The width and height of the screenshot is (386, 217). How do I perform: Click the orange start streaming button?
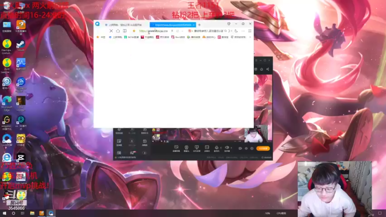(263, 149)
